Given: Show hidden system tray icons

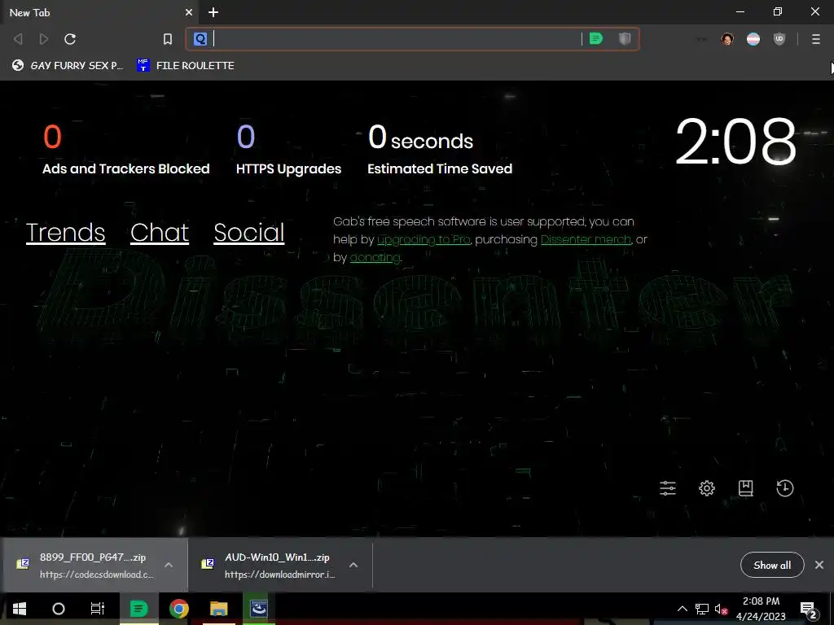Looking at the screenshot, I should [683, 609].
